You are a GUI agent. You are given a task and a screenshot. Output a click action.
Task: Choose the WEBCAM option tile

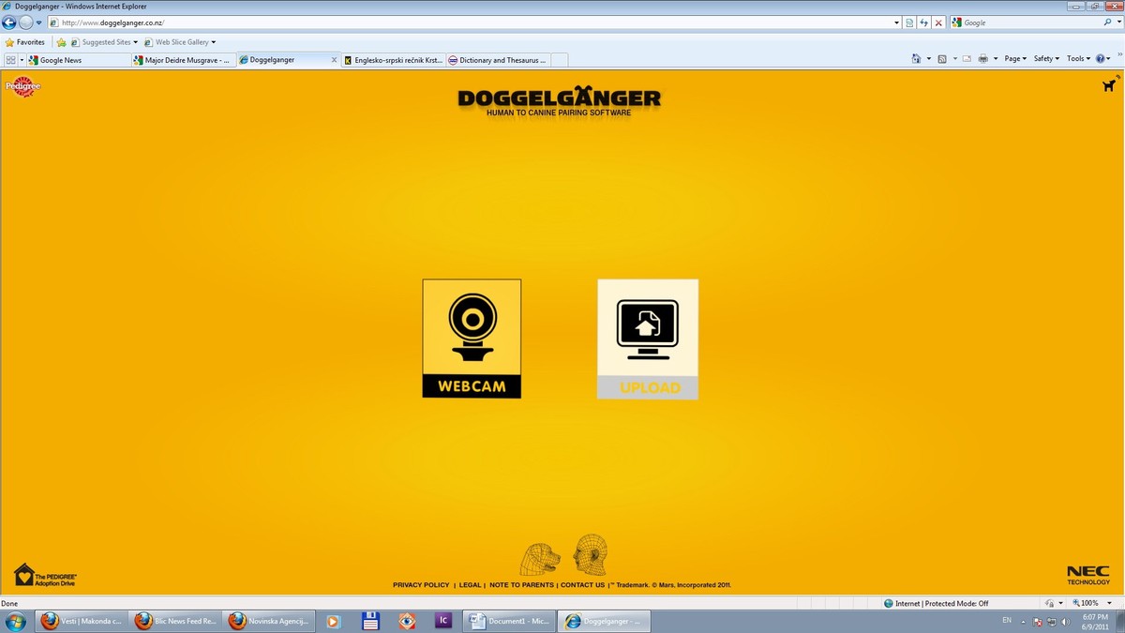(x=472, y=339)
